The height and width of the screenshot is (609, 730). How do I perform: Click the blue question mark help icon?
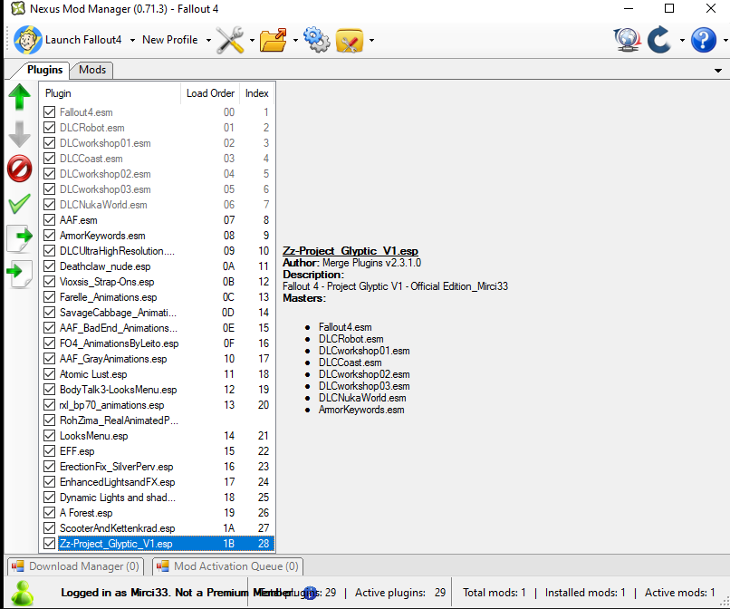coord(703,40)
